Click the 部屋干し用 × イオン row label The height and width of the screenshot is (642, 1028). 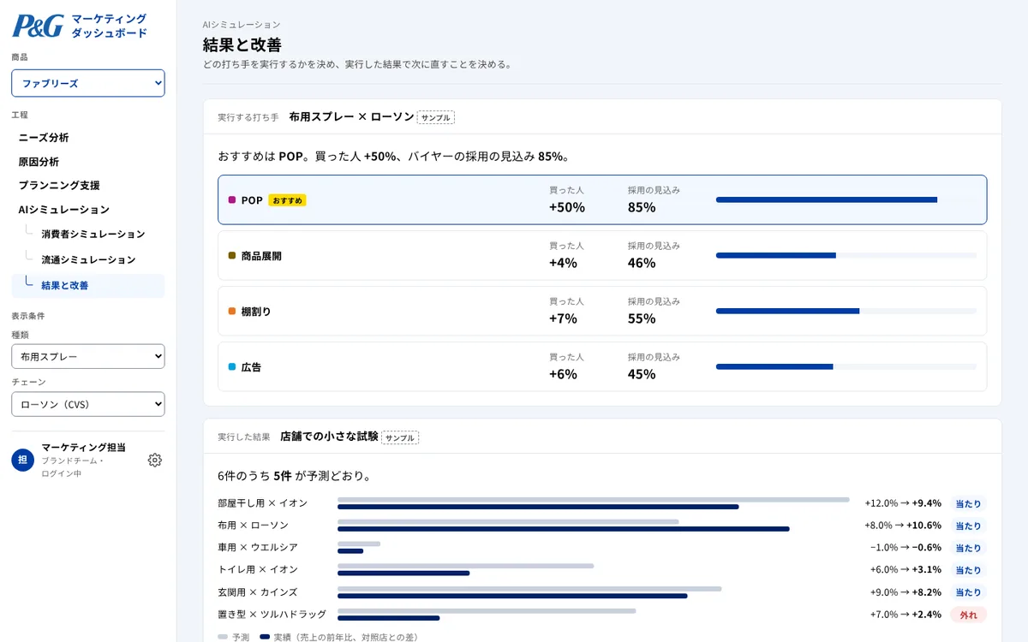[x=262, y=503]
